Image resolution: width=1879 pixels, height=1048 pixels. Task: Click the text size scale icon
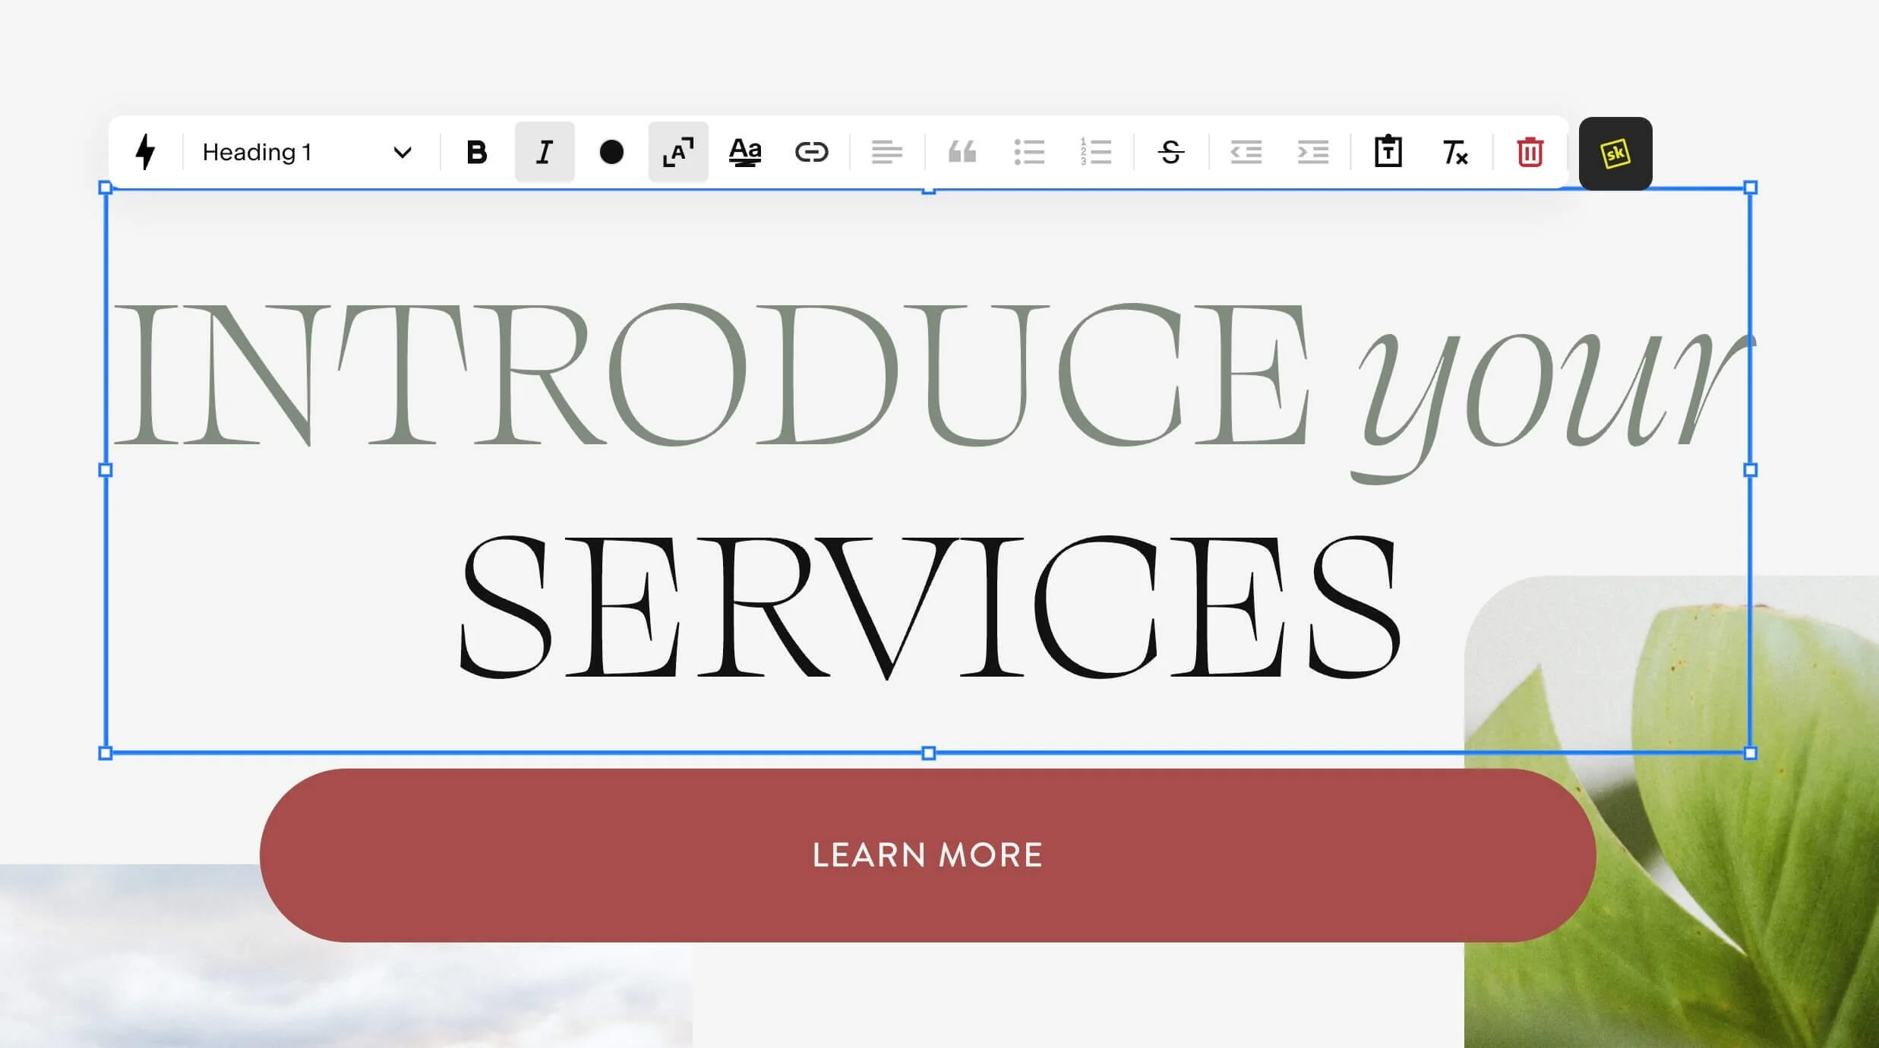[x=678, y=153]
